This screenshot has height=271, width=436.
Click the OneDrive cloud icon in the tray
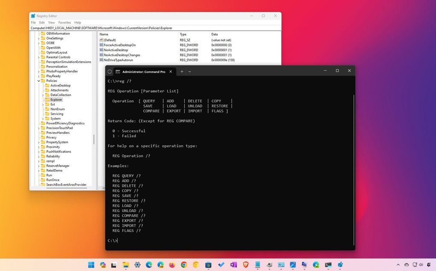point(407,265)
